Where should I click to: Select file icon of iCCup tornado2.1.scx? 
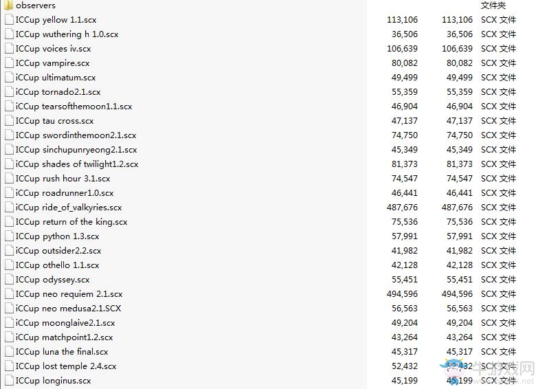pyautogui.click(x=9, y=91)
